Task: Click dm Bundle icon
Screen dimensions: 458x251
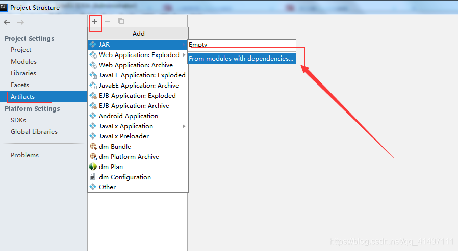Action: (x=93, y=146)
